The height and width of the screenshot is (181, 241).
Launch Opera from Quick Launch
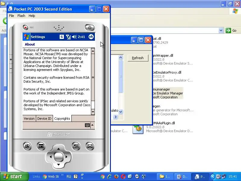pyautogui.click(x=123, y=176)
